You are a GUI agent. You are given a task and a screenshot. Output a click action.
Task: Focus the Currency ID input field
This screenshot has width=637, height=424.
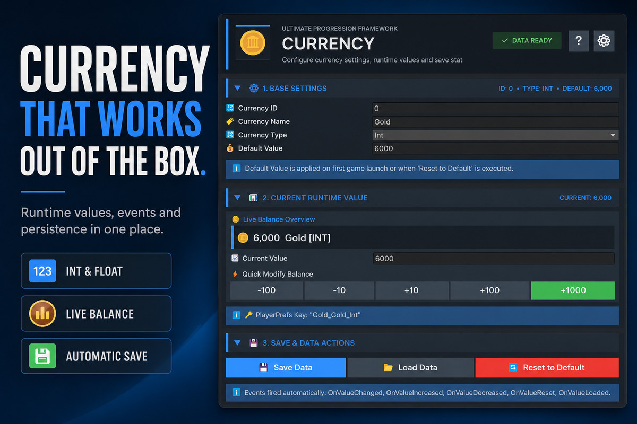click(495, 108)
